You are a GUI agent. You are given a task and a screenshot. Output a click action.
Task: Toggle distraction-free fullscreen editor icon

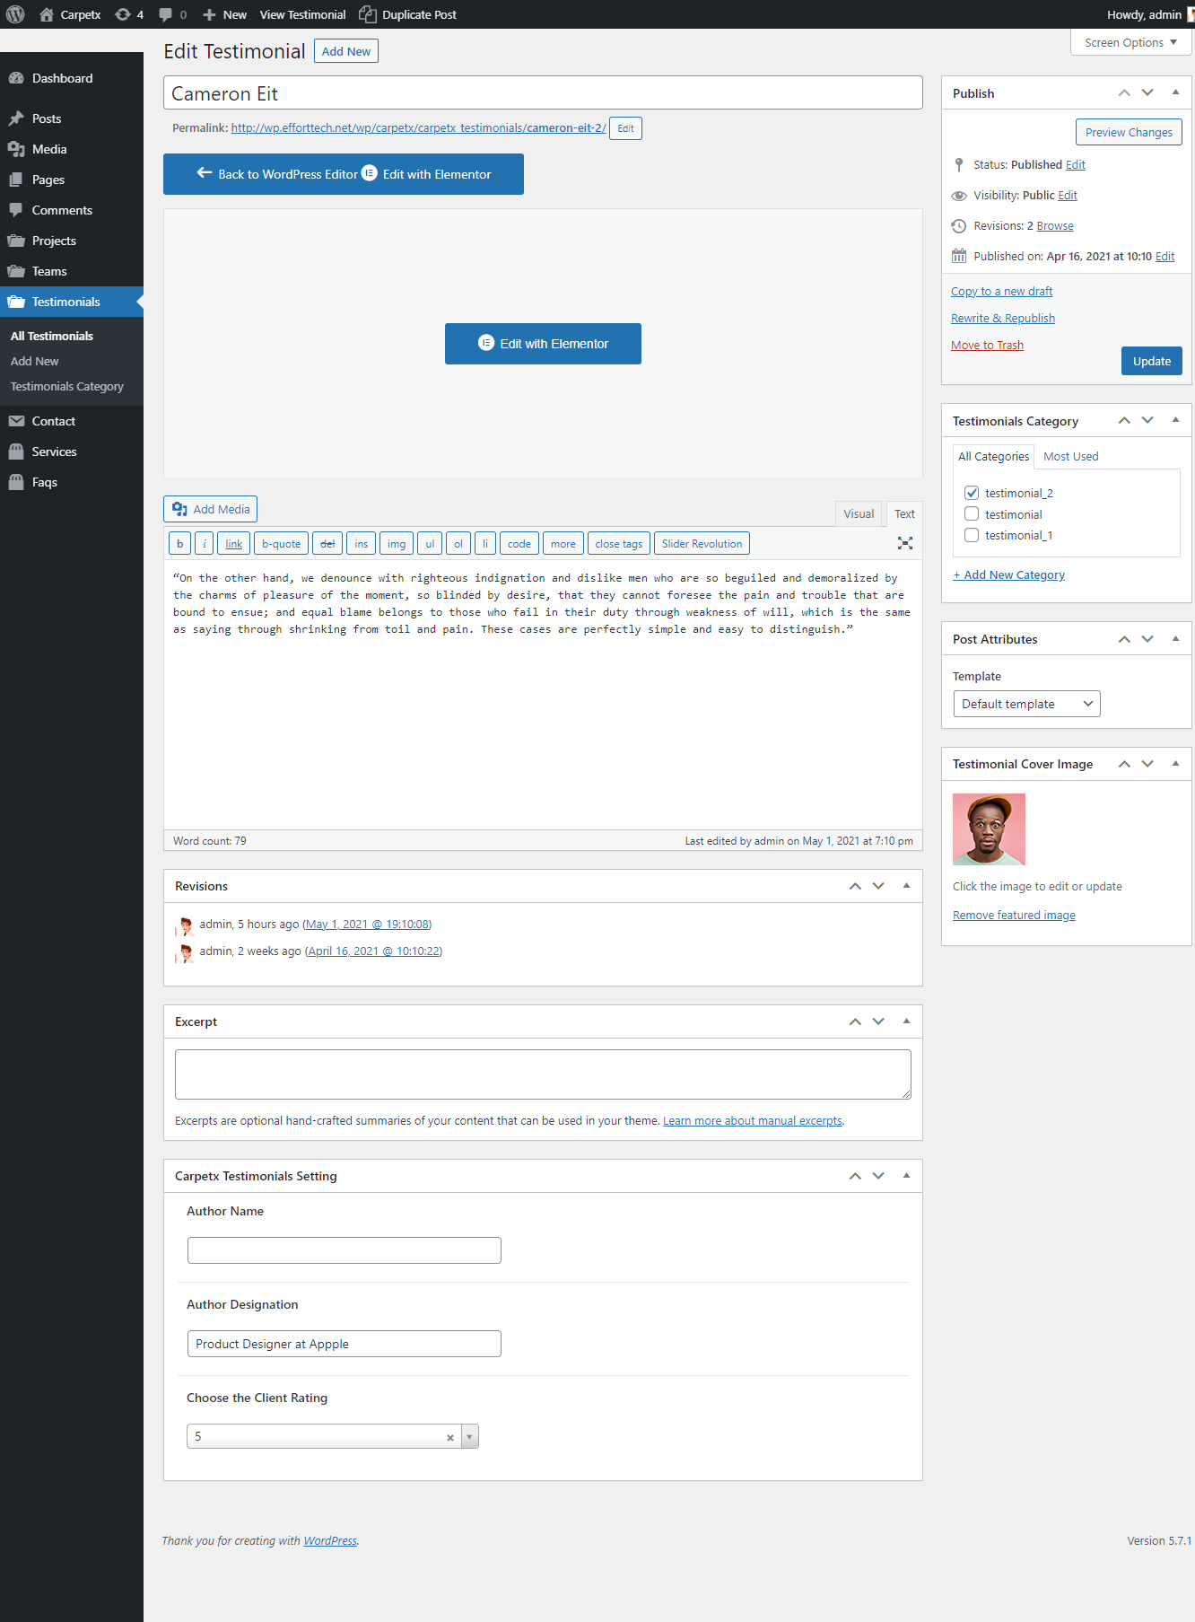pyautogui.click(x=905, y=543)
